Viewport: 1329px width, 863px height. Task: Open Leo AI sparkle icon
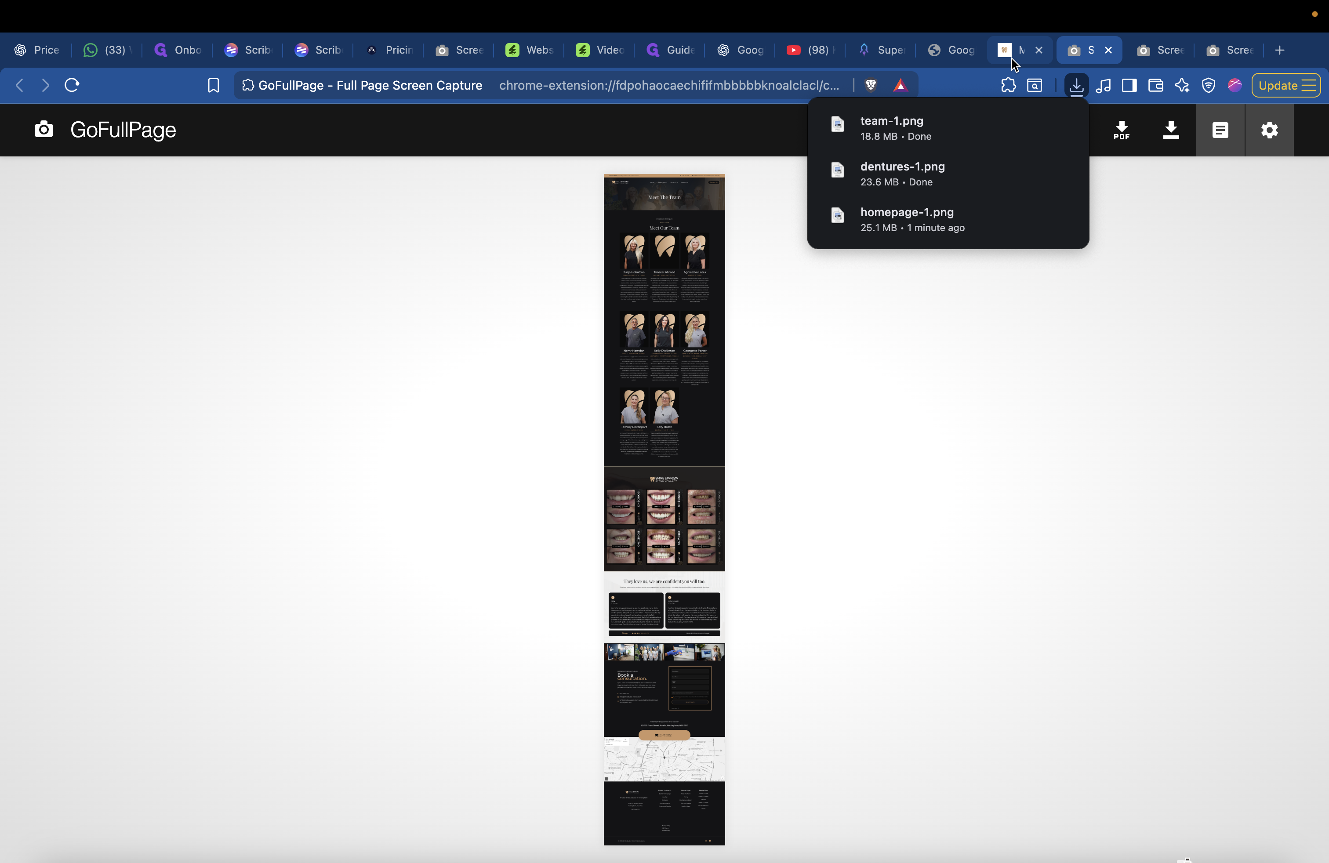coord(1182,85)
